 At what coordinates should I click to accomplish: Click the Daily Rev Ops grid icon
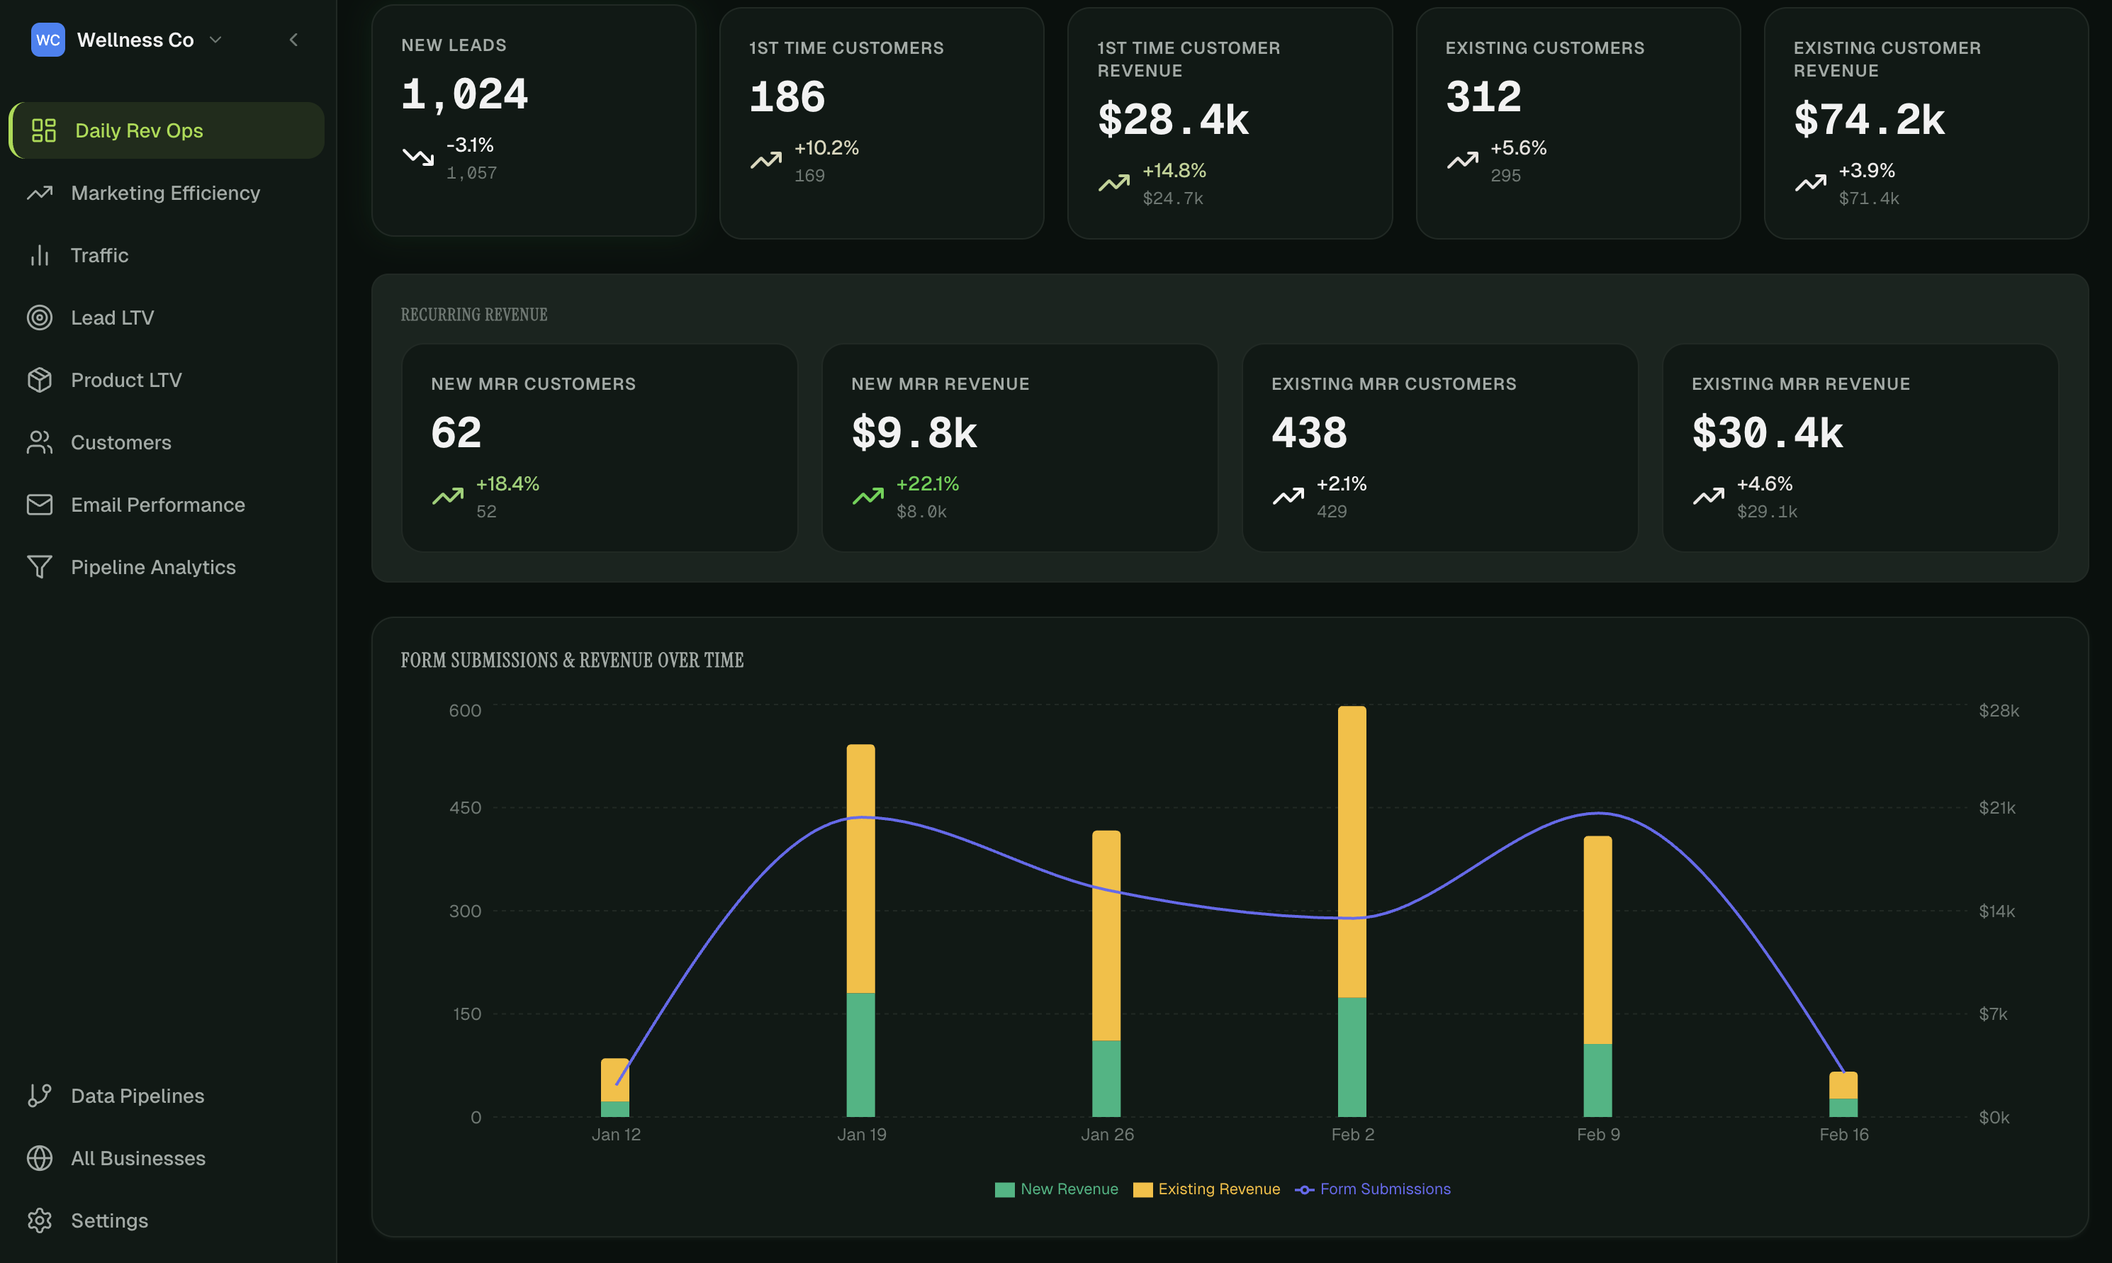point(43,130)
